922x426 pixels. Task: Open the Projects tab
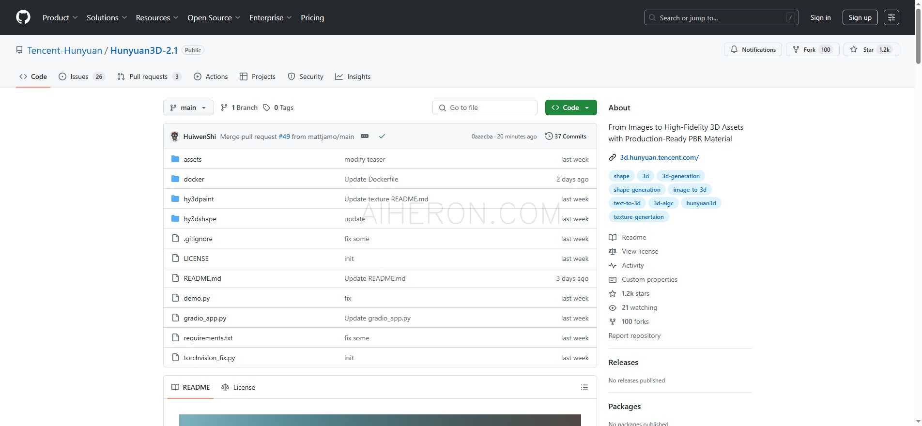(x=258, y=76)
